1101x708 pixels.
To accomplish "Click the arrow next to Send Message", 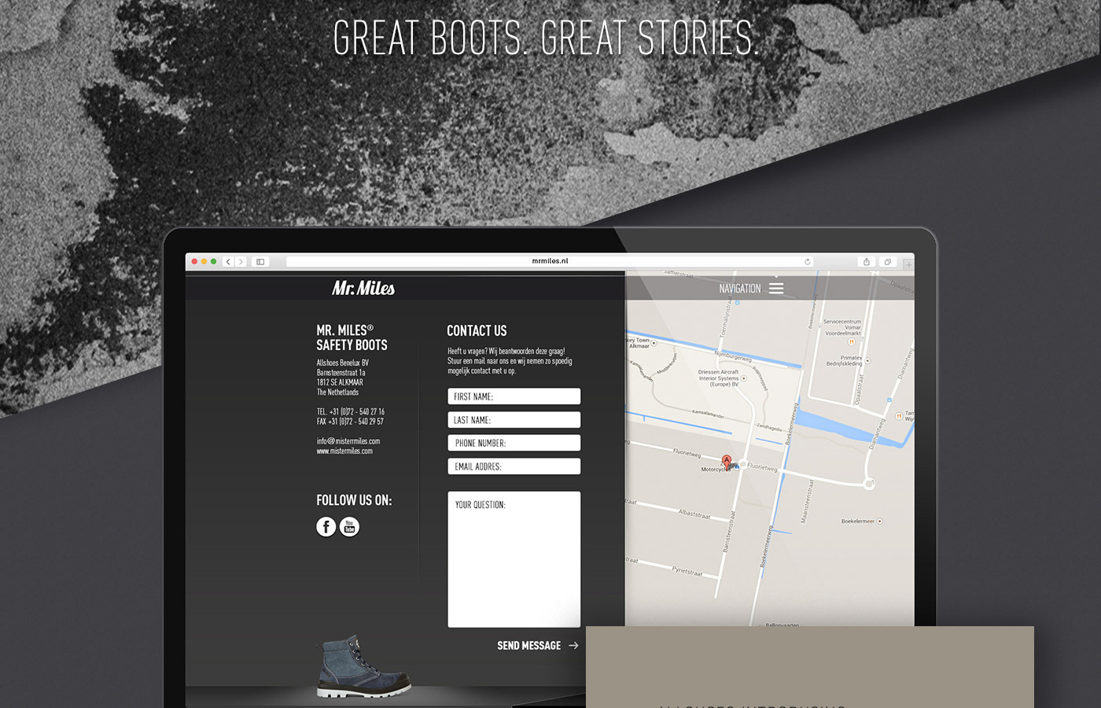I will coord(573,645).
